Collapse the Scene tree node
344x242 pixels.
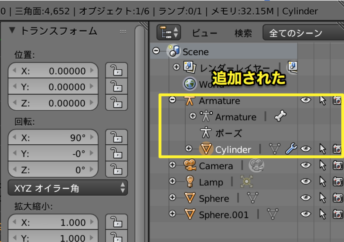(x=156, y=51)
